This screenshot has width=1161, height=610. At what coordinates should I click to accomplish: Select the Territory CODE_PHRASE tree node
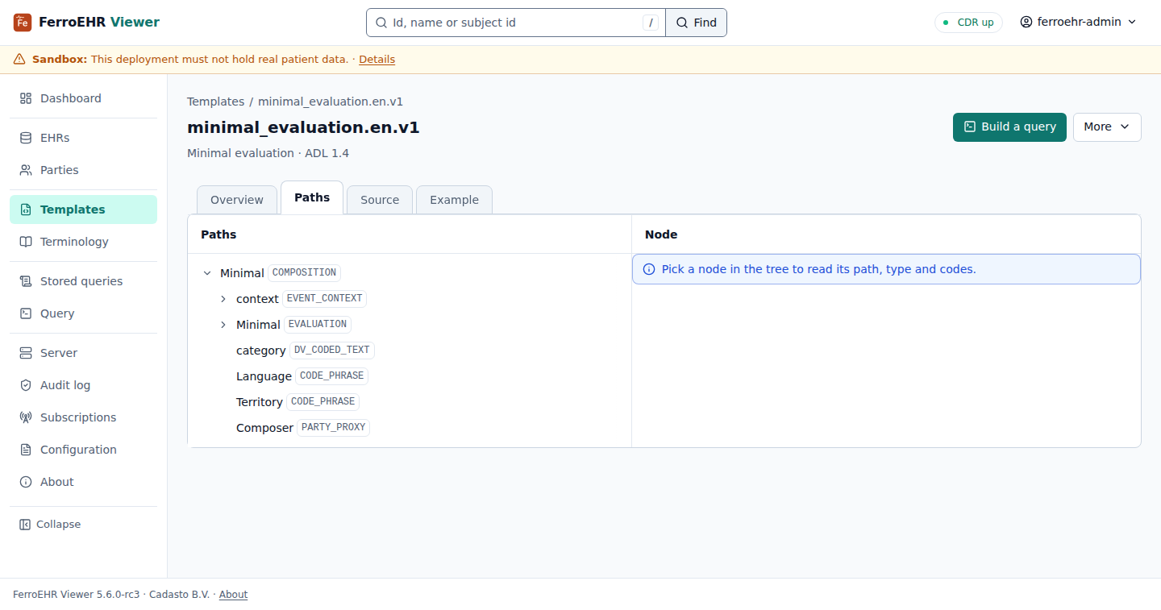coord(298,402)
